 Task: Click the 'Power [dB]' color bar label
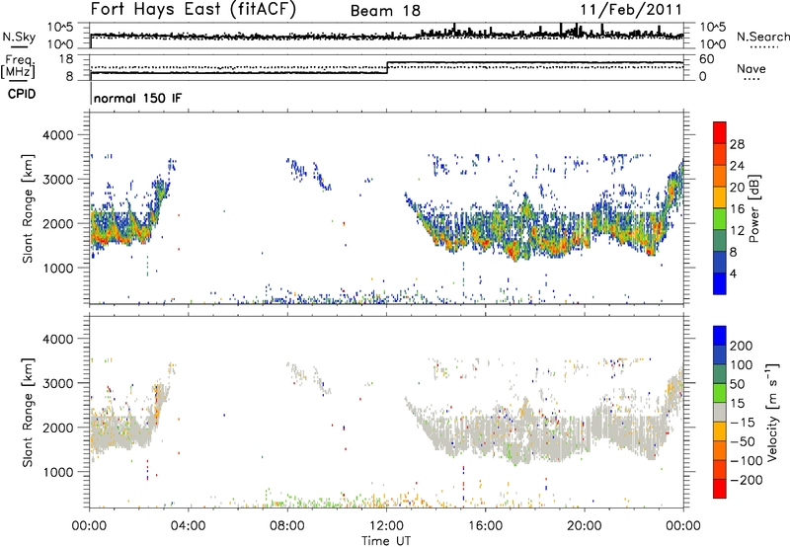(753, 208)
